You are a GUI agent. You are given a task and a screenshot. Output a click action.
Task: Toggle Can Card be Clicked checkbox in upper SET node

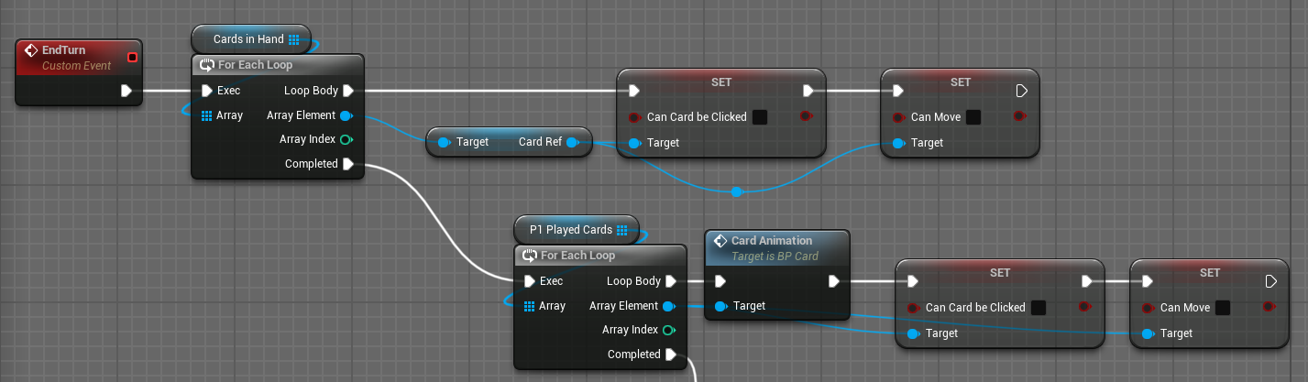coord(759,117)
